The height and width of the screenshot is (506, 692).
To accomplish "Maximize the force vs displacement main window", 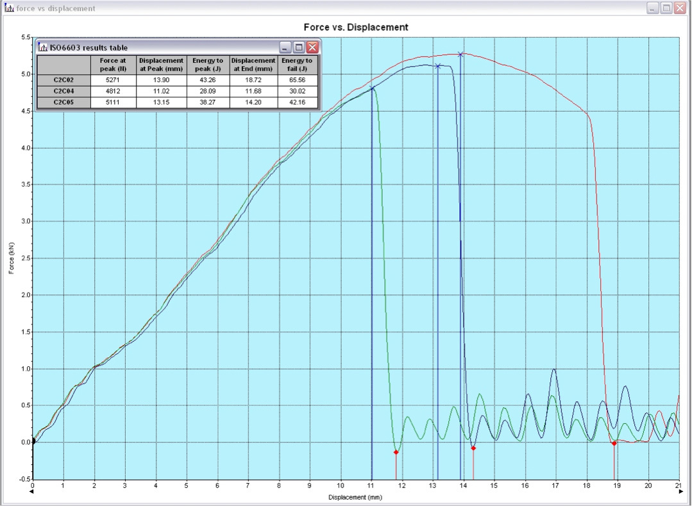I will (x=666, y=8).
